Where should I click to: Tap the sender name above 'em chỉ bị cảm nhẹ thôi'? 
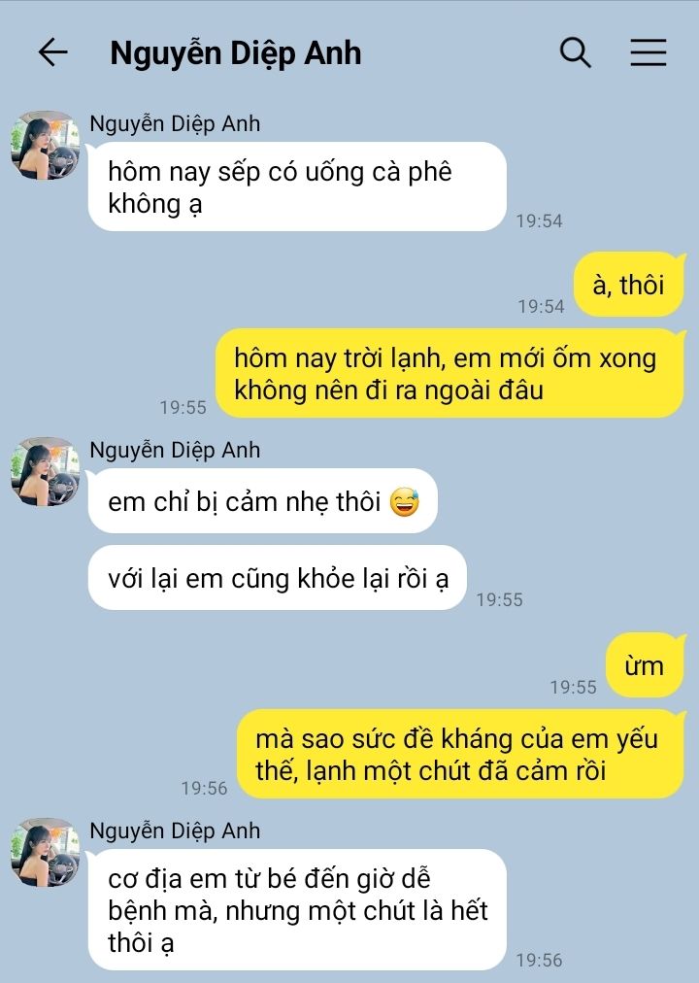(x=175, y=450)
